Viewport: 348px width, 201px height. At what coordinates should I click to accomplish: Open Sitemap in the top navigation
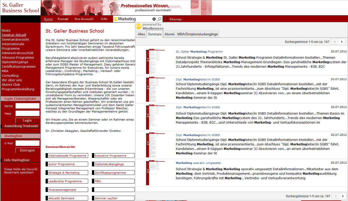[175, 19]
